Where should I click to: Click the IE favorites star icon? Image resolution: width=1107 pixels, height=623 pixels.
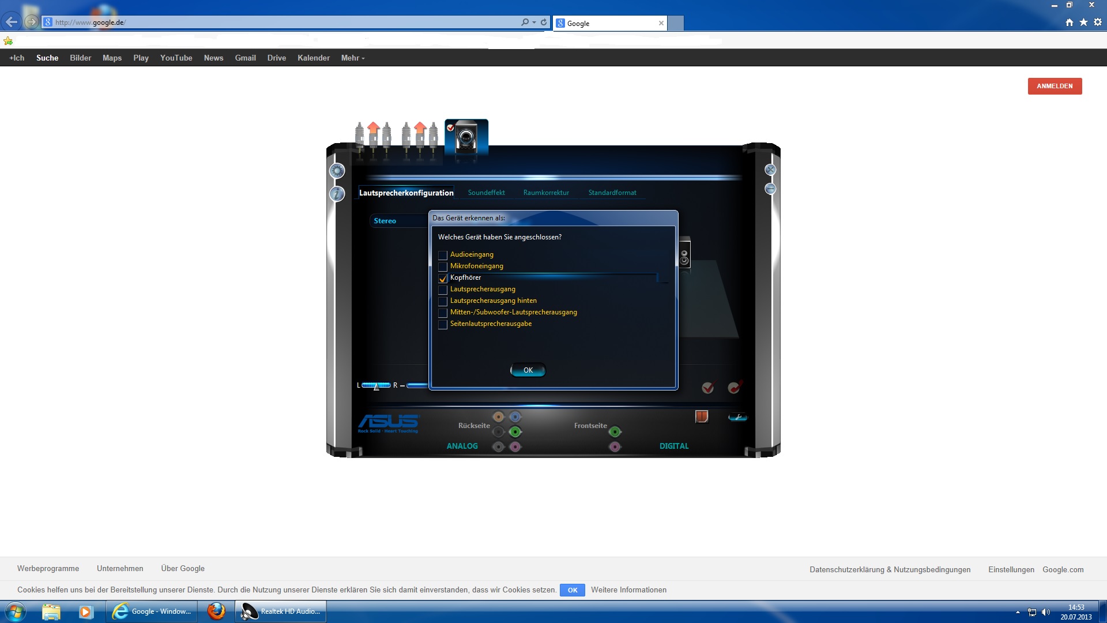pos(1083,22)
